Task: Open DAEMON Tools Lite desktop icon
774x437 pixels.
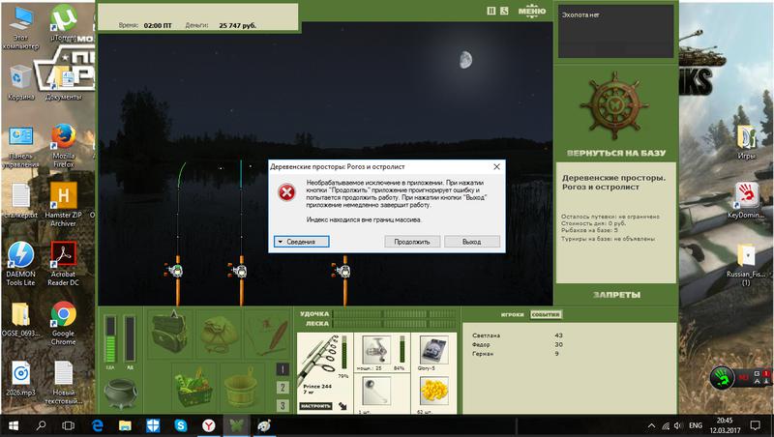Action: click(20, 264)
